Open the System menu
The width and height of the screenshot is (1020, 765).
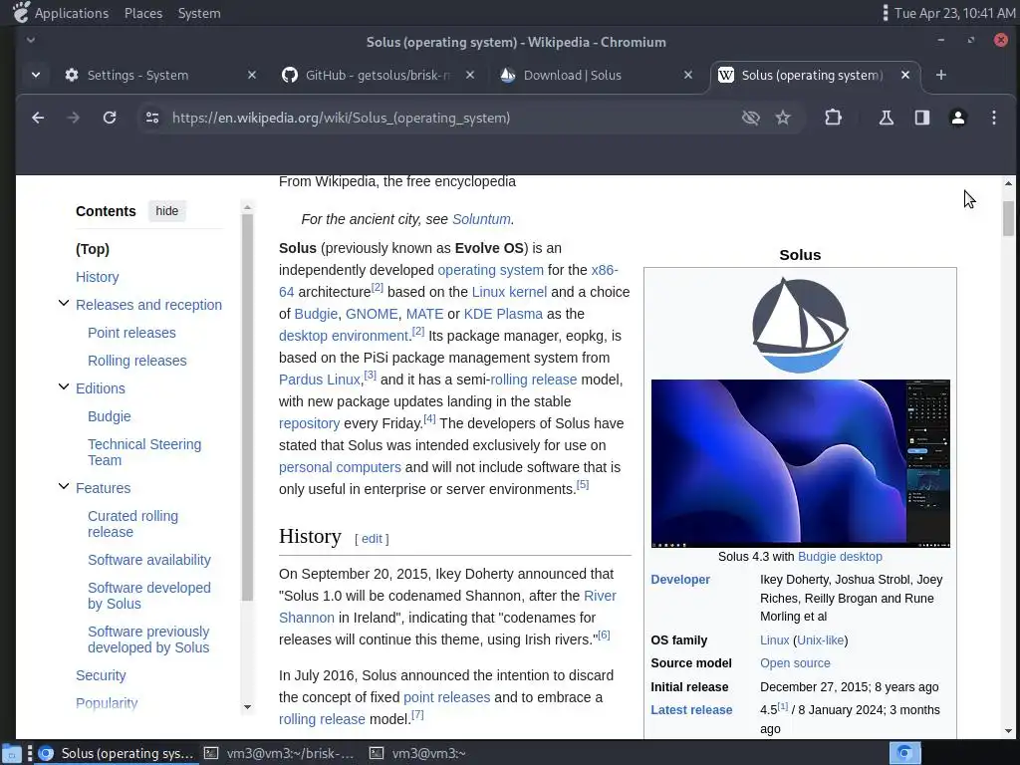pyautogui.click(x=199, y=13)
